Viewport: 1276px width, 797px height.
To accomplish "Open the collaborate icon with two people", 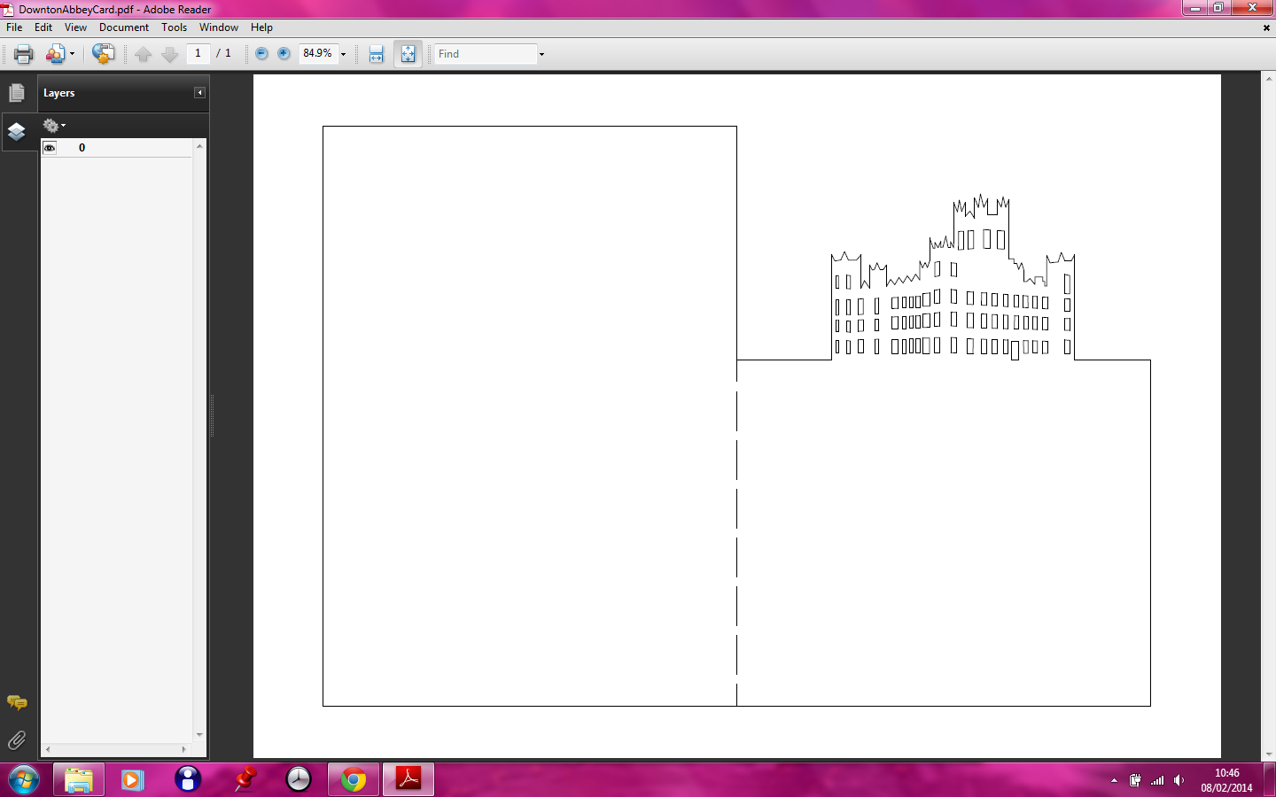I will [x=56, y=54].
